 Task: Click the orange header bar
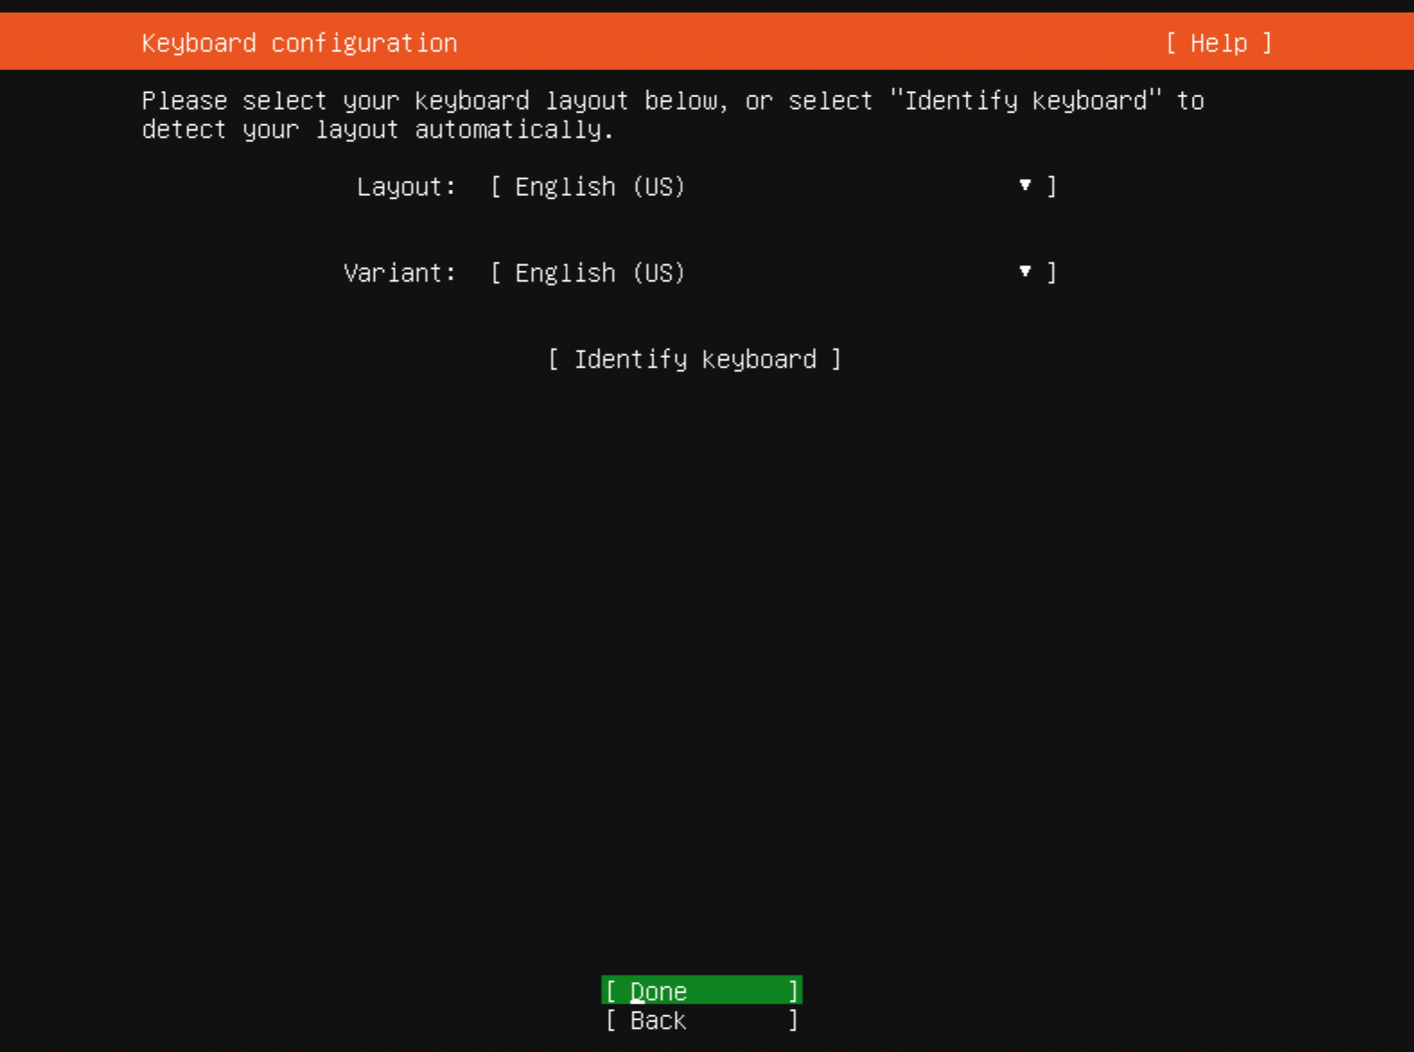[707, 42]
